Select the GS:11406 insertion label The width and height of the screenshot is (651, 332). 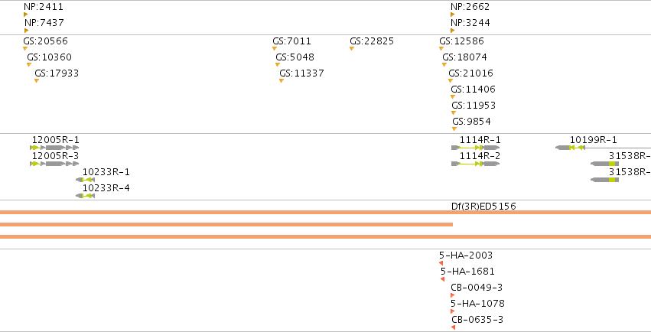473,90
